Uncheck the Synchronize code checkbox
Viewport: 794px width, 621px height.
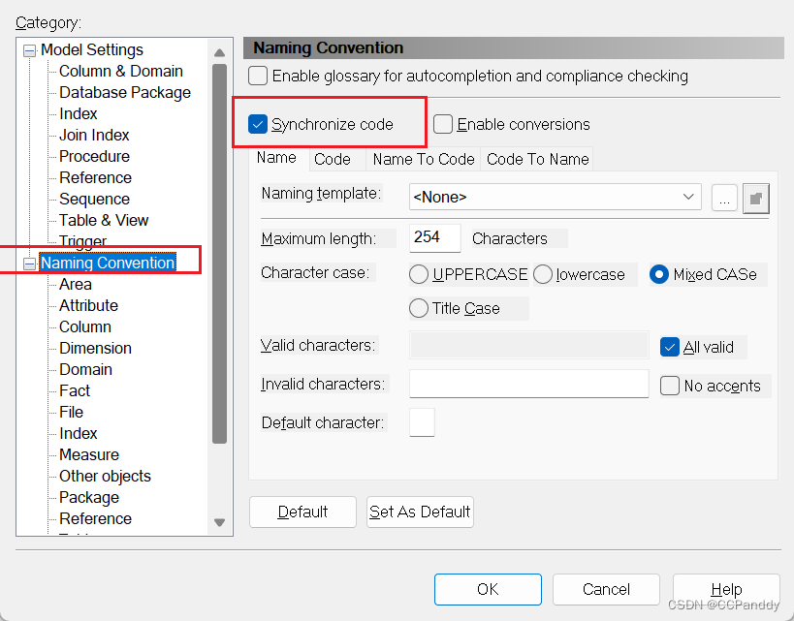coord(258,124)
